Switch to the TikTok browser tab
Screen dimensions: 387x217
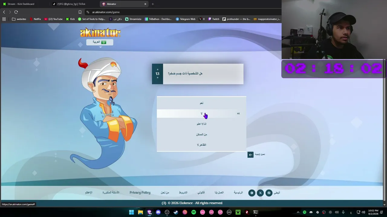coord(74,4)
